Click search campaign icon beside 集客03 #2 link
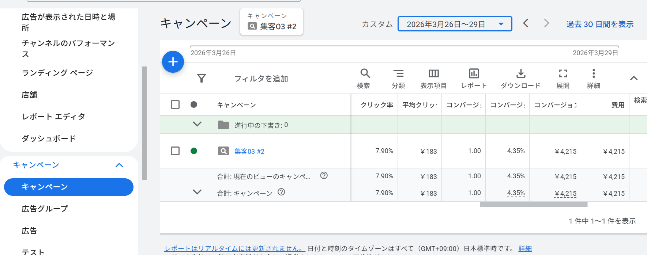 pyautogui.click(x=223, y=151)
